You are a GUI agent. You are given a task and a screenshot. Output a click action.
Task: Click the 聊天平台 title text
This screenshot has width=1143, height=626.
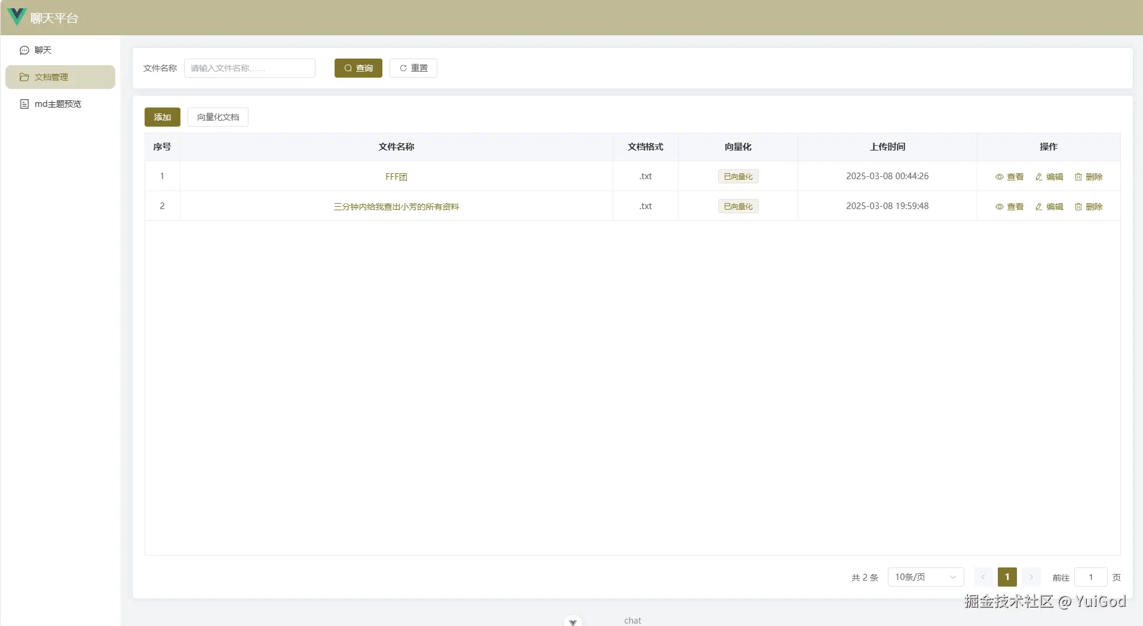[54, 19]
